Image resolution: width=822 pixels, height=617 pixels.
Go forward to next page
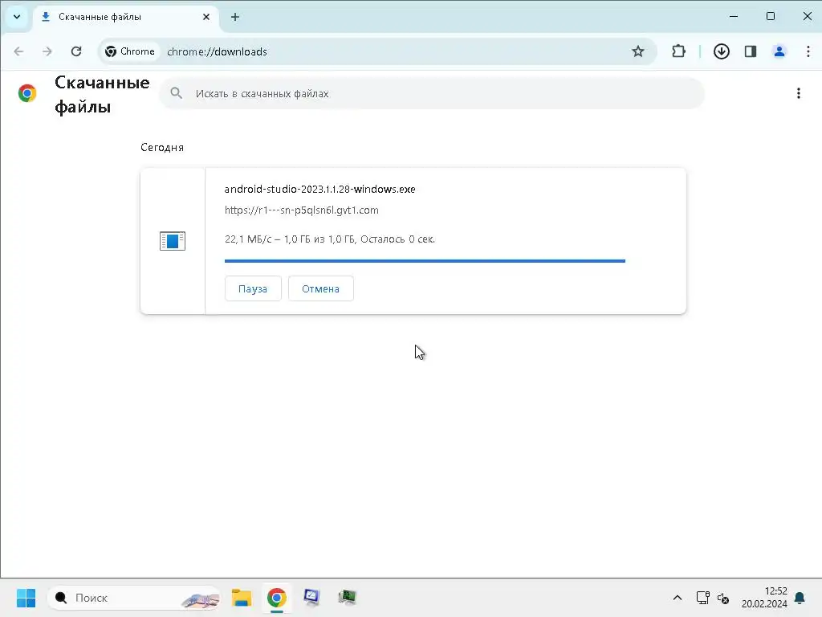point(47,51)
